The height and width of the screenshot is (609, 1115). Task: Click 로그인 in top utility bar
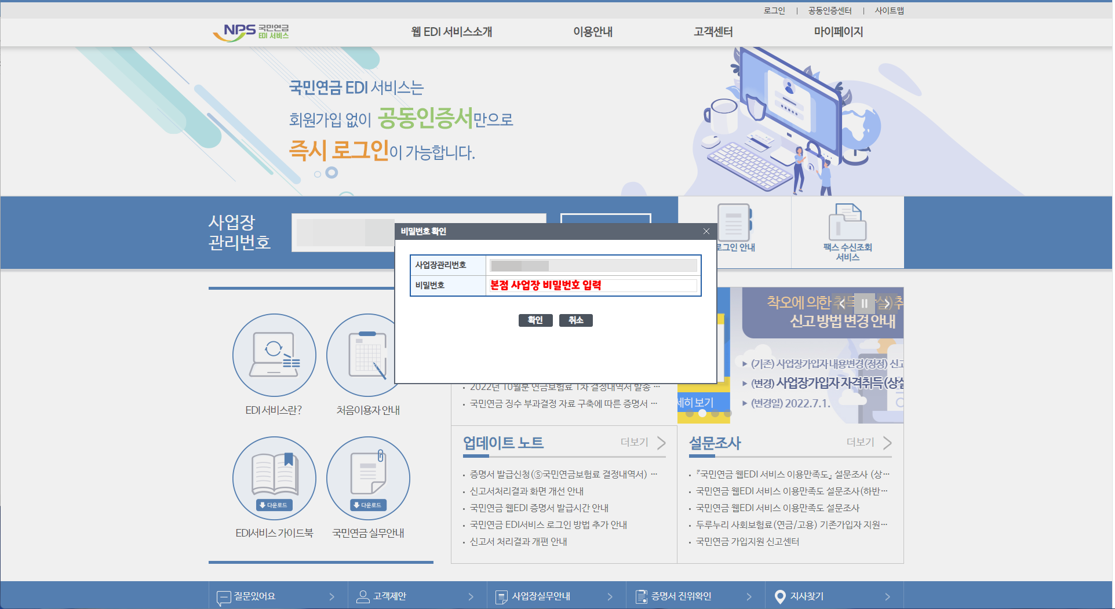[x=774, y=10]
